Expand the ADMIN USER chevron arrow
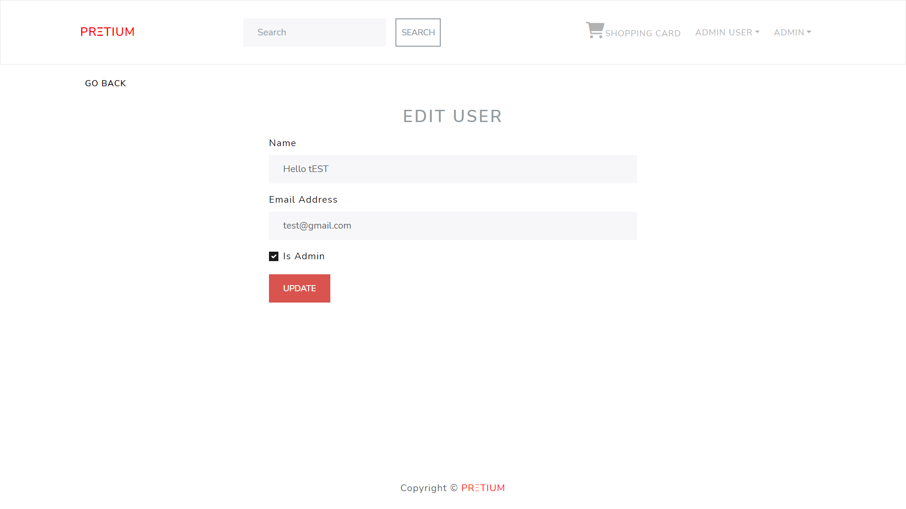This screenshot has width=906, height=509. click(x=758, y=32)
